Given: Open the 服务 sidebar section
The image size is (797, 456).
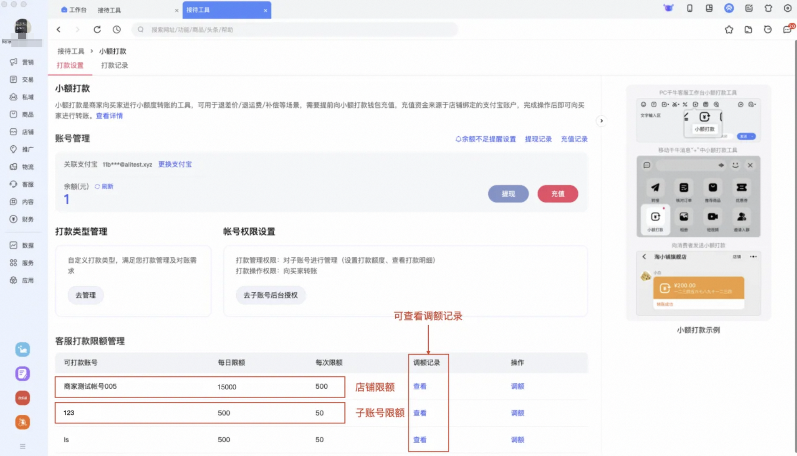Looking at the screenshot, I should pyautogui.click(x=22, y=263).
